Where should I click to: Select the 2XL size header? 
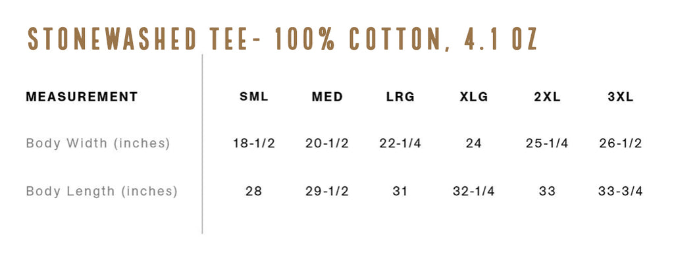coord(547,97)
